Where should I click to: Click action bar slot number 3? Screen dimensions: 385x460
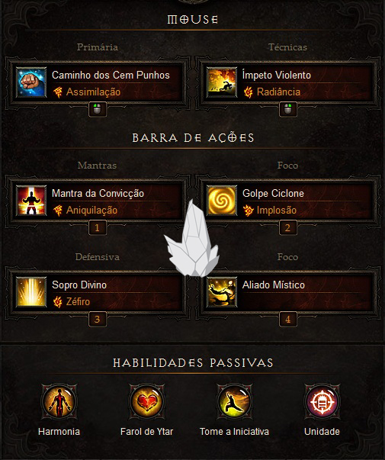click(98, 319)
